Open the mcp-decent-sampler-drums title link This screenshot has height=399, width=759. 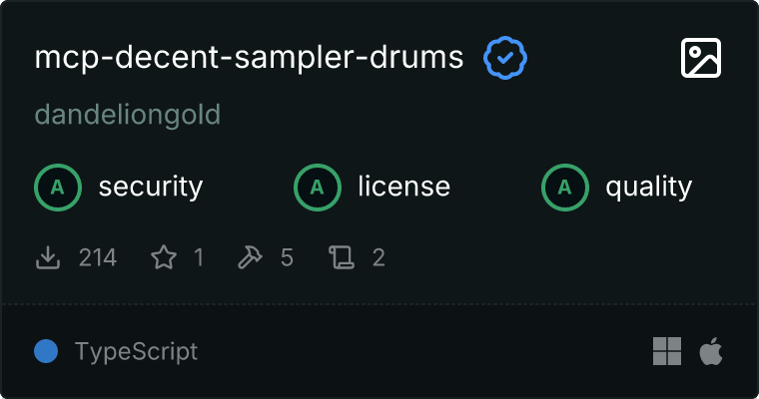[x=249, y=59]
